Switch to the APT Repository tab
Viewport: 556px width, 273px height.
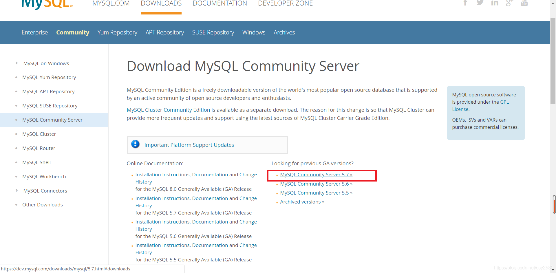click(165, 32)
